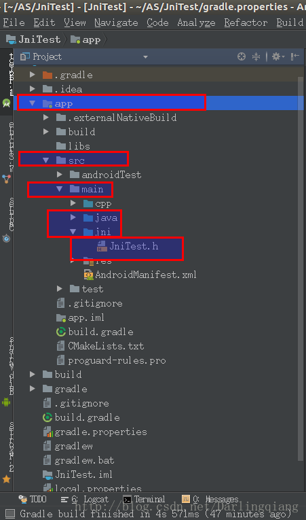Open the Terminal tool window

coord(144,500)
